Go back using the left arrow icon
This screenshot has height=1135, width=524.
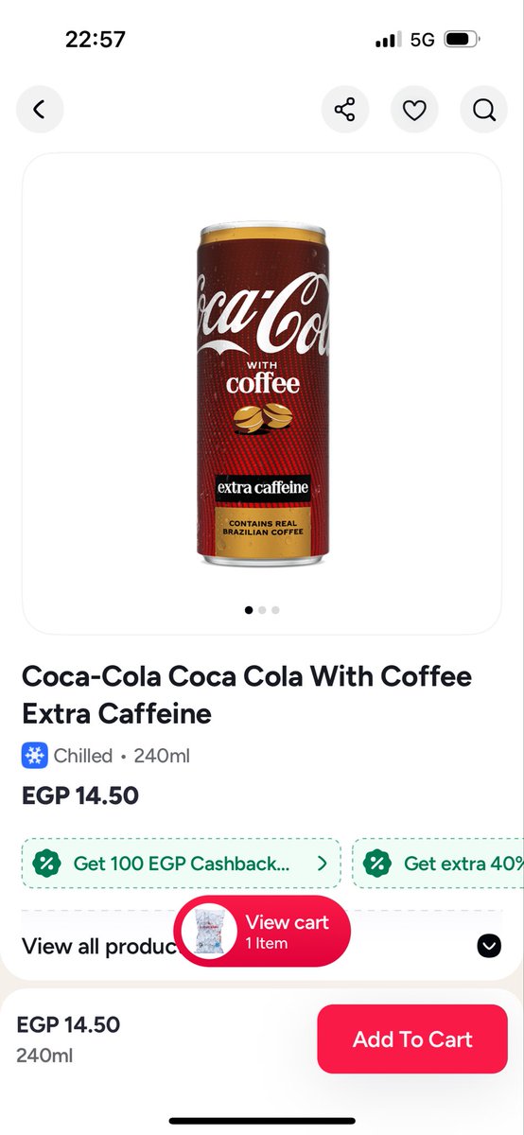[40, 110]
